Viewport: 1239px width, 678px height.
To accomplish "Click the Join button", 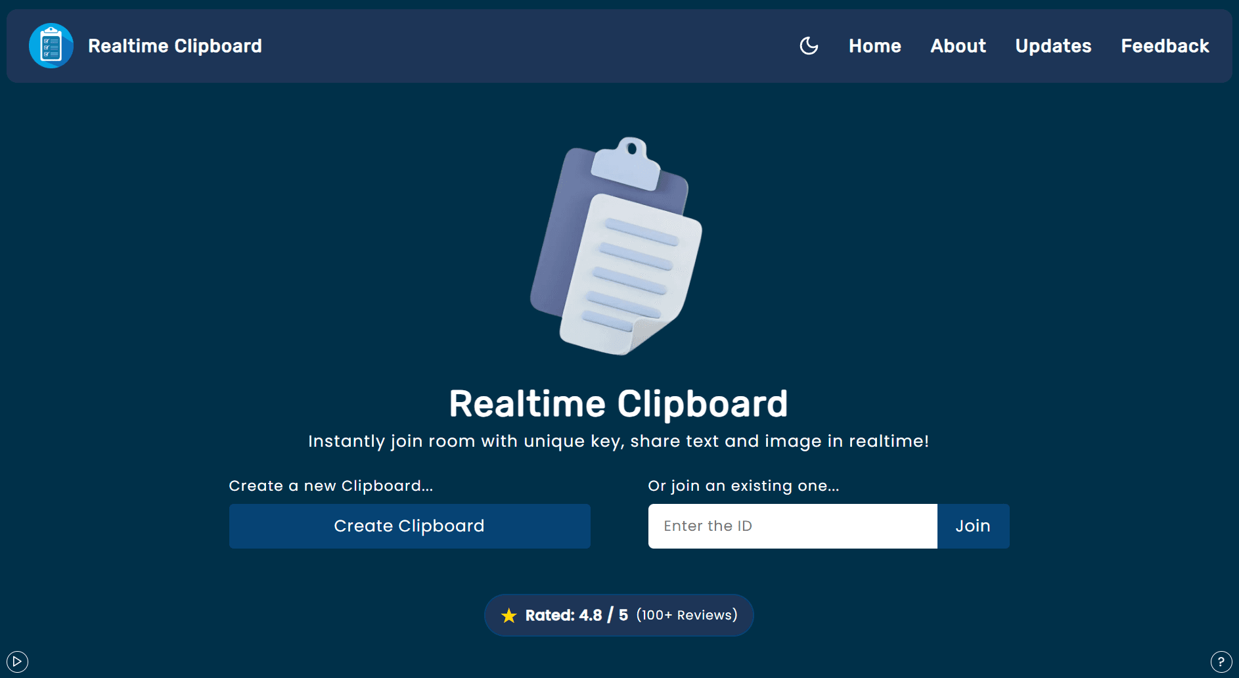I will [x=973, y=526].
